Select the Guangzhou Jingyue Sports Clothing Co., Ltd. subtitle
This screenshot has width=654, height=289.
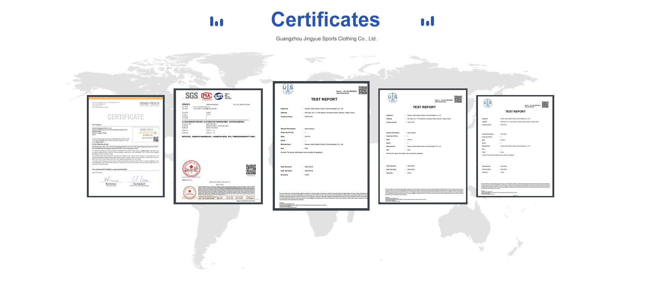point(326,39)
